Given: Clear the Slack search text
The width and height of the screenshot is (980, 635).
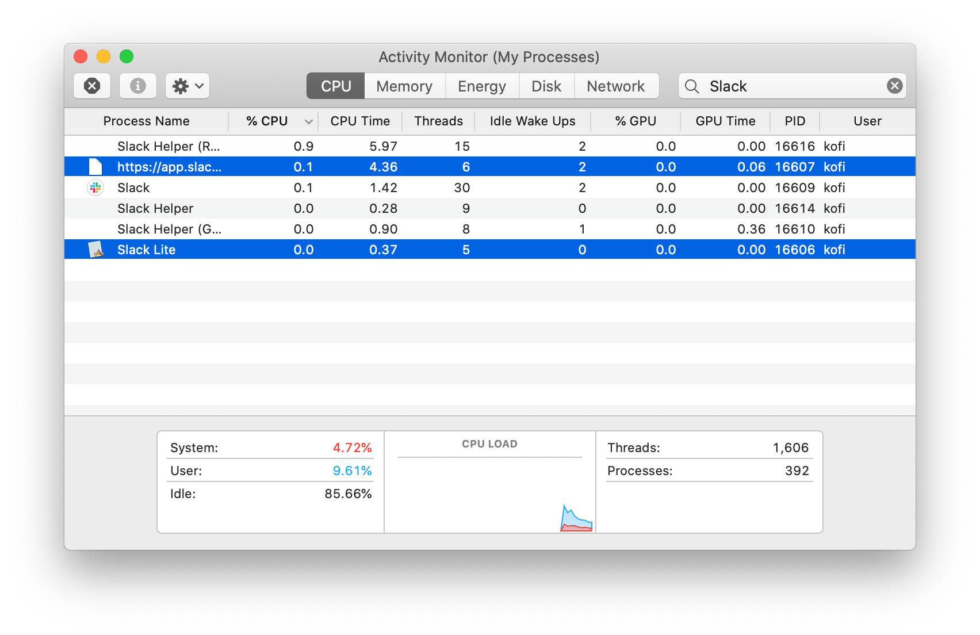Looking at the screenshot, I should (894, 86).
